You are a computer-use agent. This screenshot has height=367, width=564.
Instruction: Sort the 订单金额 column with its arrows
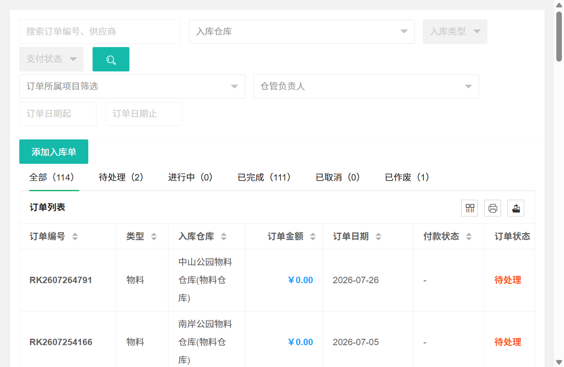(313, 237)
